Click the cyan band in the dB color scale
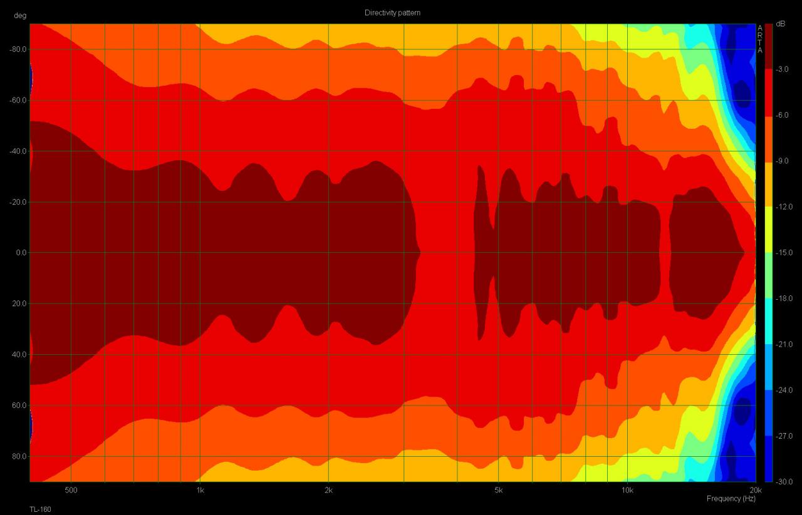 (768, 321)
